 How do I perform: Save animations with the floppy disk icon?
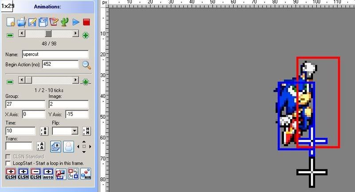(x=43, y=22)
